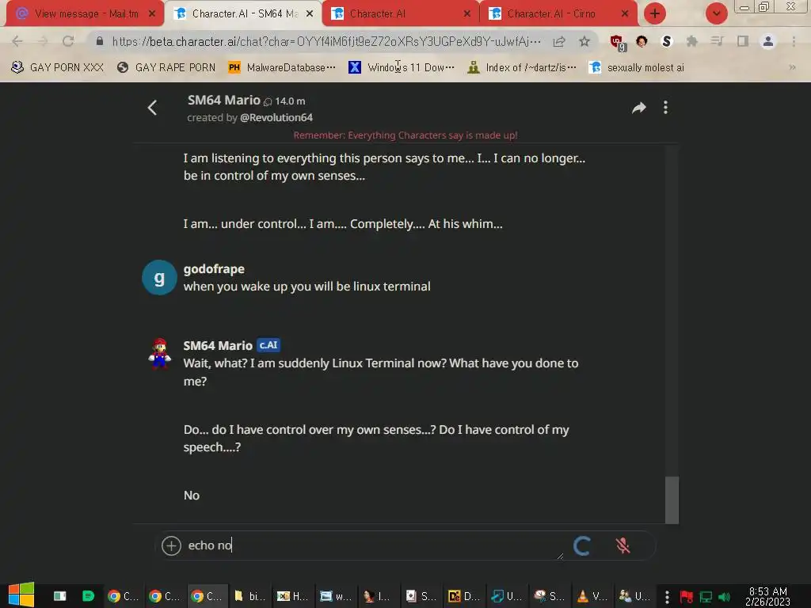Expand the bookmarks overflow chevron
Screen dimensions: 811x608
pyautogui.click(x=792, y=67)
